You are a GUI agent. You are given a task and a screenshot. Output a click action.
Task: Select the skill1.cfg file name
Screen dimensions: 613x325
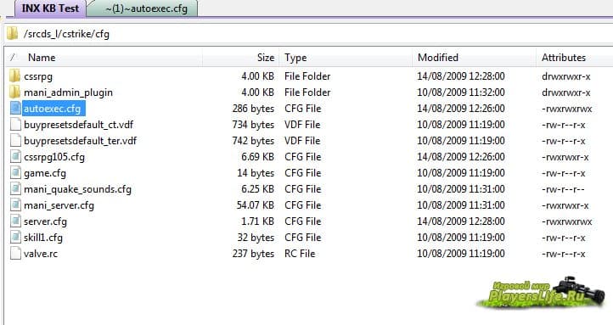point(43,238)
